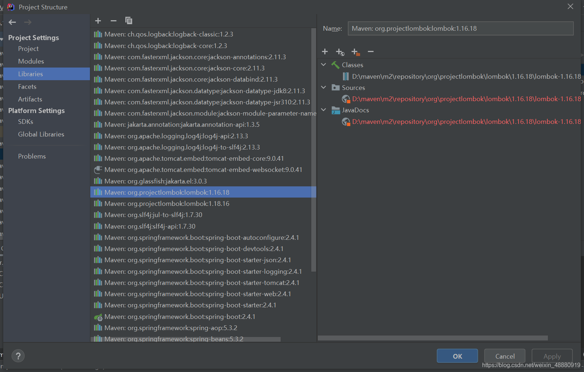Open Facets settings page

[27, 87]
